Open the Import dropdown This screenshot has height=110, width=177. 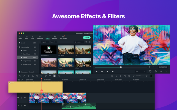[45, 42]
